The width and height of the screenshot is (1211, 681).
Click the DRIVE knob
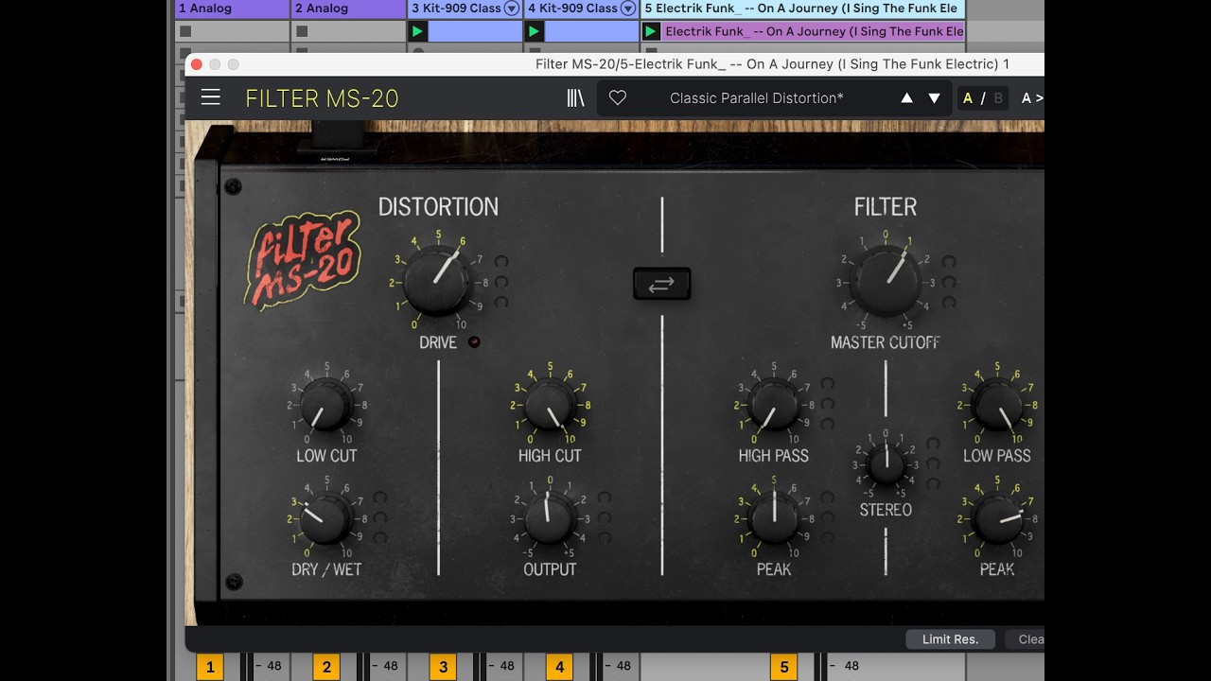[438, 282]
